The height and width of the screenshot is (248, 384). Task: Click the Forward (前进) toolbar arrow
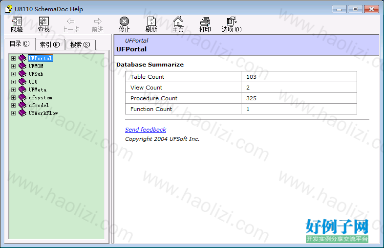[x=98, y=22]
